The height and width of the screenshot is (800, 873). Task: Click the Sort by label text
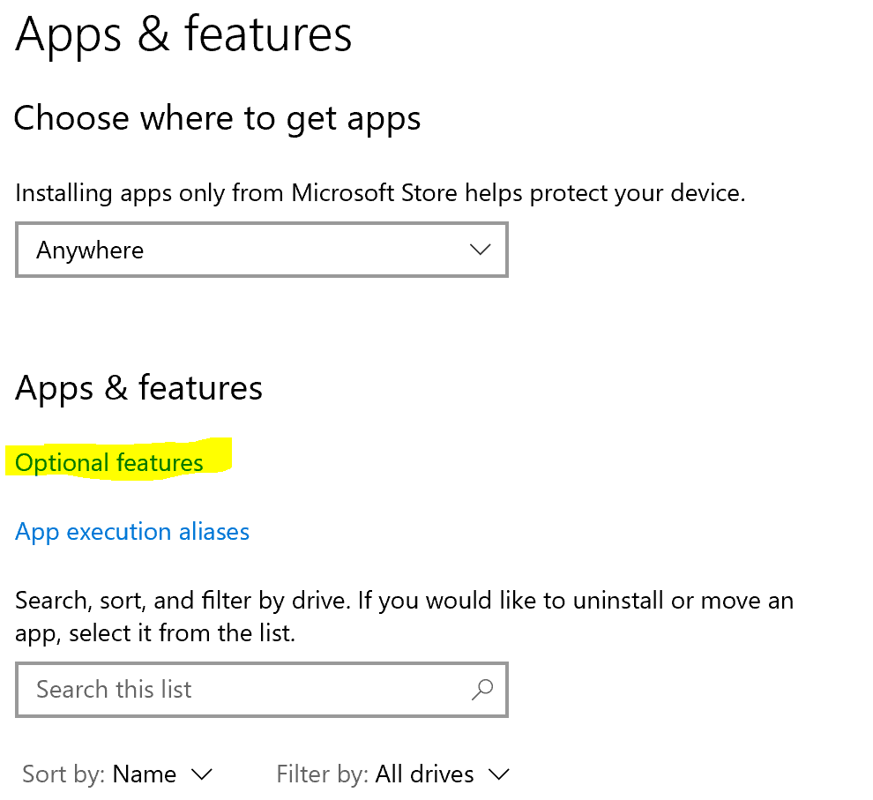[63, 774]
